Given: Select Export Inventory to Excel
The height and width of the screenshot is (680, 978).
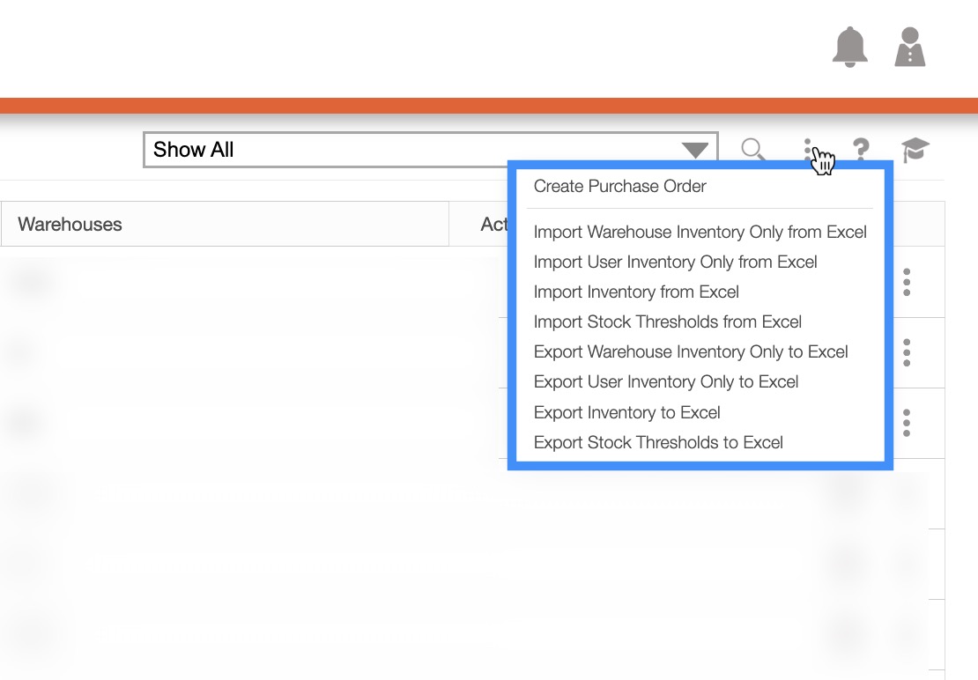Looking at the screenshot, I should [627, 412].
